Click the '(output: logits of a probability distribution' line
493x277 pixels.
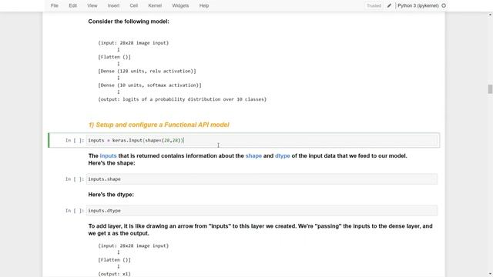coord(183,99)
